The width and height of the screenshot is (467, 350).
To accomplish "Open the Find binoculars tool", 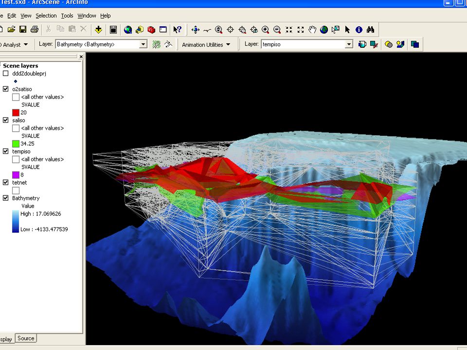I will (371, 30).
